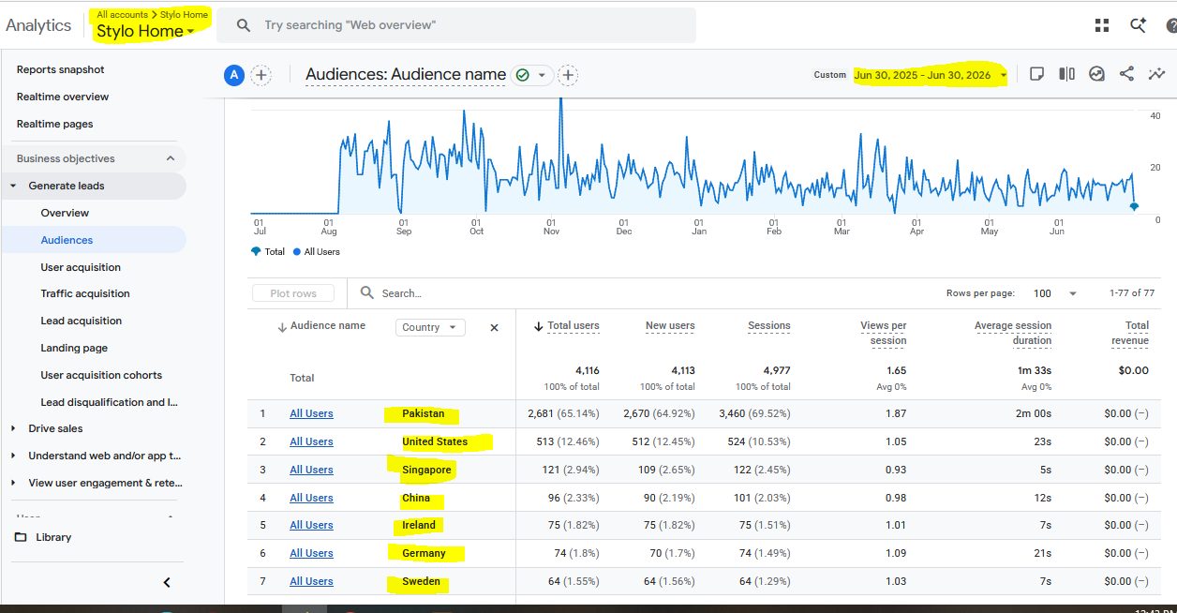Open the Stylo Home account selector dropdown

pyautogui.click(x=145, y=31)
